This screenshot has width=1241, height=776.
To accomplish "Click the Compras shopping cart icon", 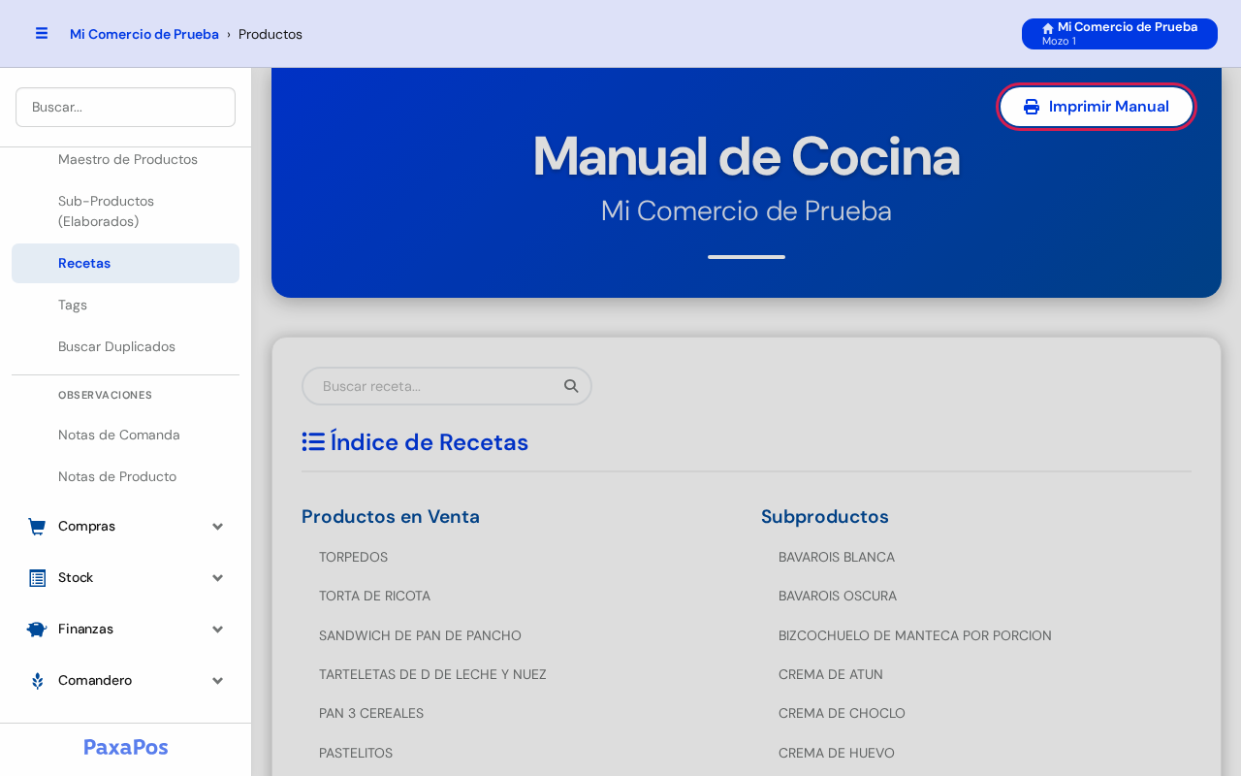I will coord(37,527).
